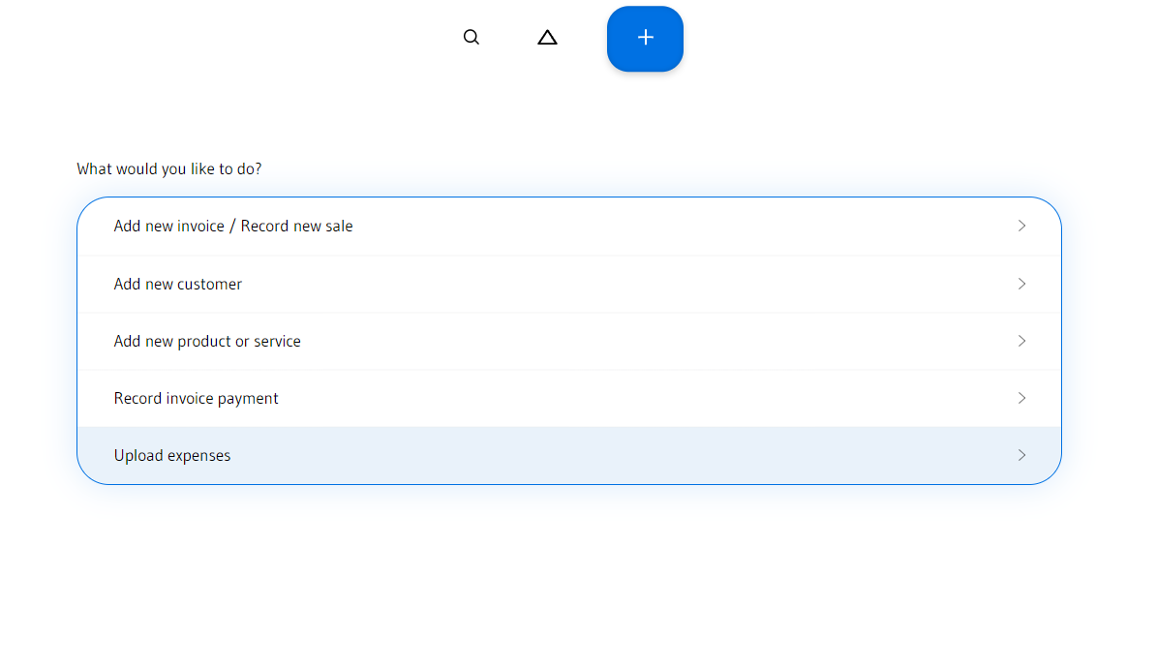Screen dimensions: 1157x668
Task: Select the warning triangle symbol
Action: (x=547, y=37)
